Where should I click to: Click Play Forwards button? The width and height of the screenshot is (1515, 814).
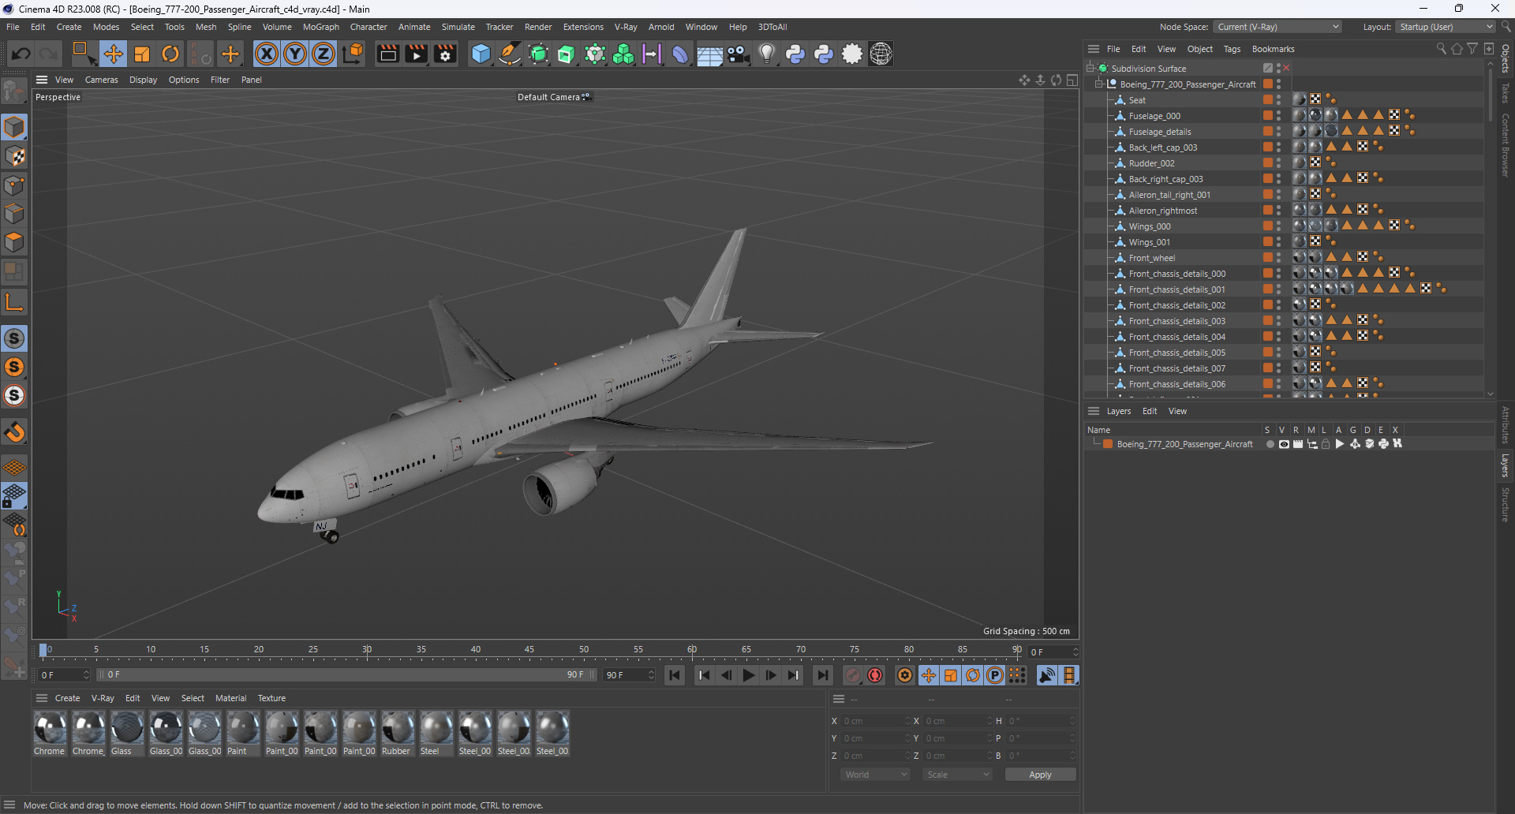(x=749, y=675)
